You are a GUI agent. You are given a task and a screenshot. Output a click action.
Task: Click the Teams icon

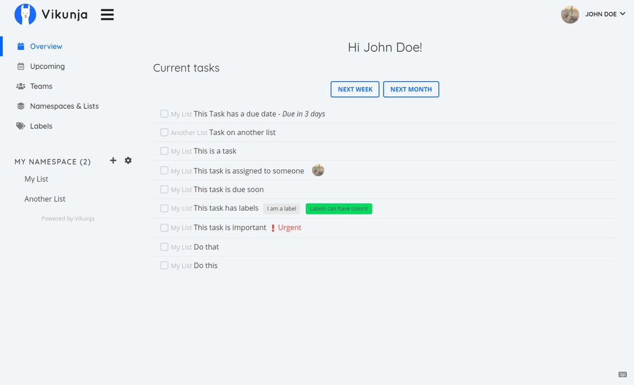[20, 86]
